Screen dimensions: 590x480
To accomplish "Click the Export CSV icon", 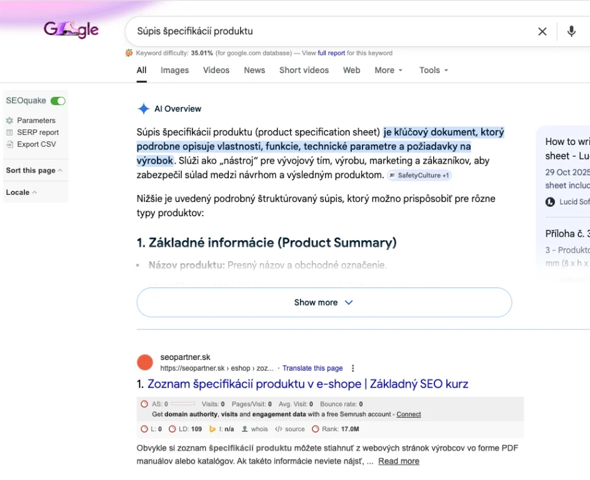I will [x=9, y=144].
